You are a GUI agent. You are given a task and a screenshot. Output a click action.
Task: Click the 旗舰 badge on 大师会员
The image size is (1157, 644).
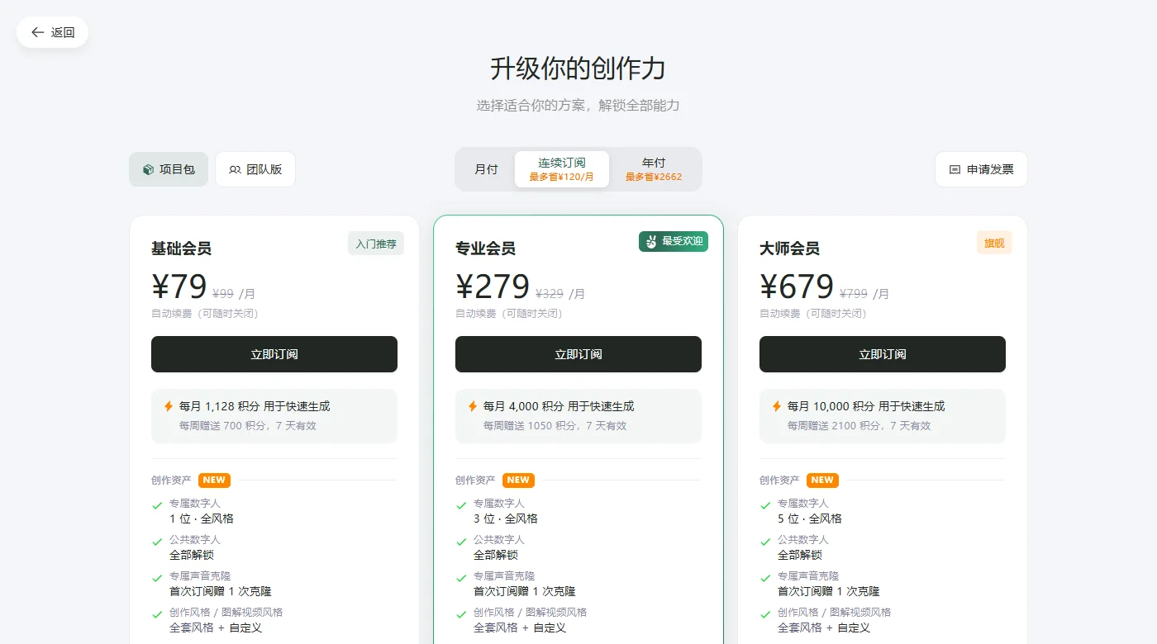point(994,243)
